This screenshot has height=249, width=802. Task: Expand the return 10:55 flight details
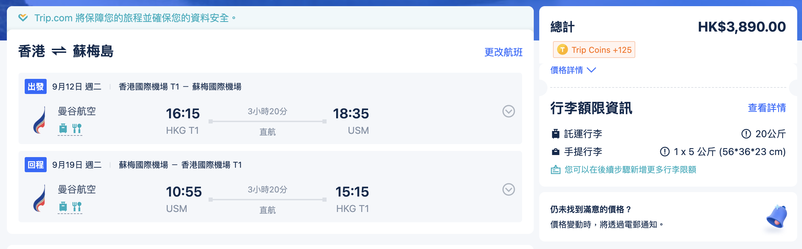[508, 189]
